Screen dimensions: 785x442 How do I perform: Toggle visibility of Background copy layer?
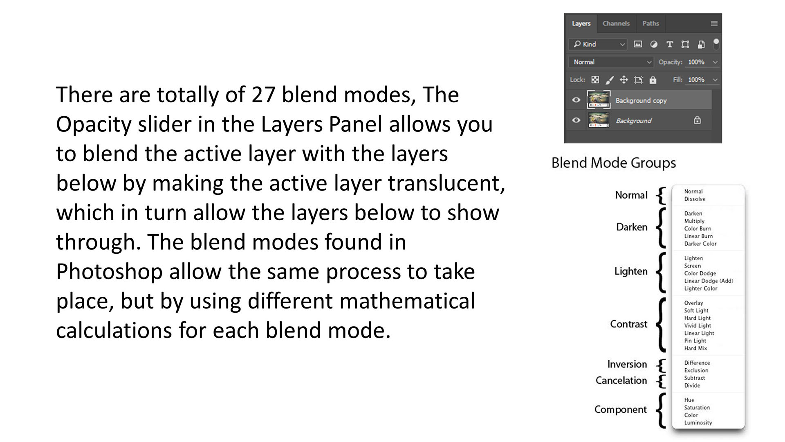coord(576,99)
